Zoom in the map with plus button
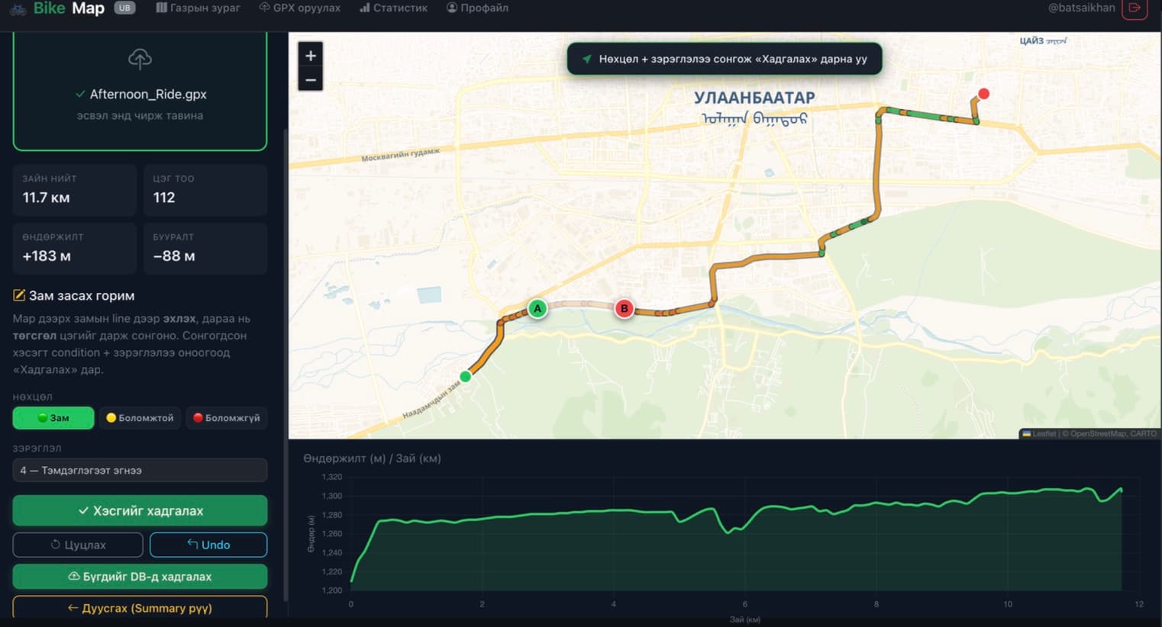 [311, 56]
